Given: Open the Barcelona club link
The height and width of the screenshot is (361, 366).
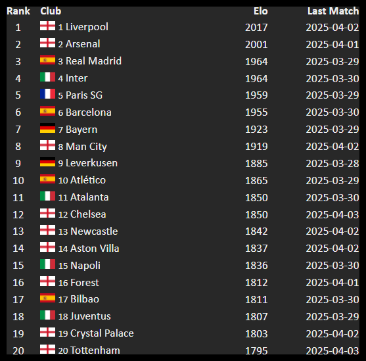Looking at the screenshot, I should [x=89, y=112].
